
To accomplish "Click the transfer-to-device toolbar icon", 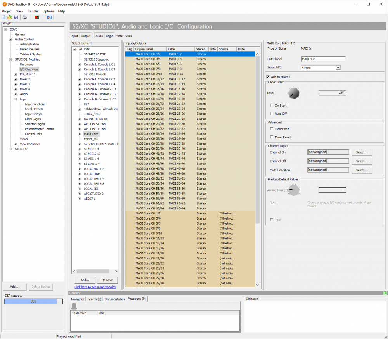I will 36,17.
